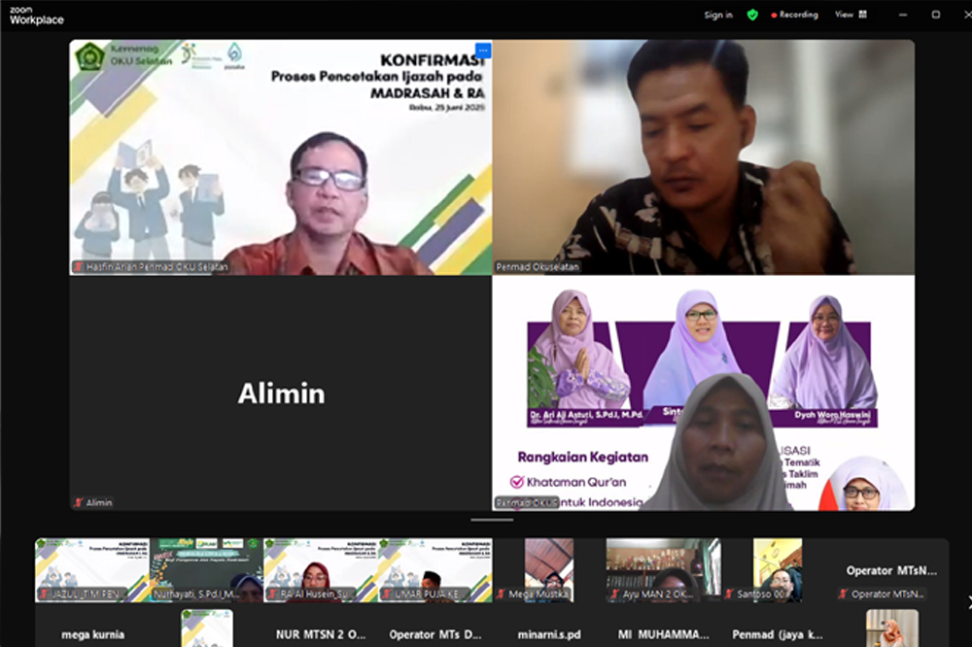Screen dimensions: 972x647
Task: Select Hasfin Arian Penmad OKU Selatan video tile
Action: 281,157
